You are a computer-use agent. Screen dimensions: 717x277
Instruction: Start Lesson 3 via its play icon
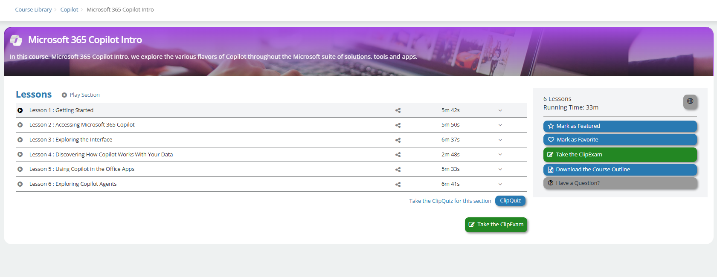20,140
